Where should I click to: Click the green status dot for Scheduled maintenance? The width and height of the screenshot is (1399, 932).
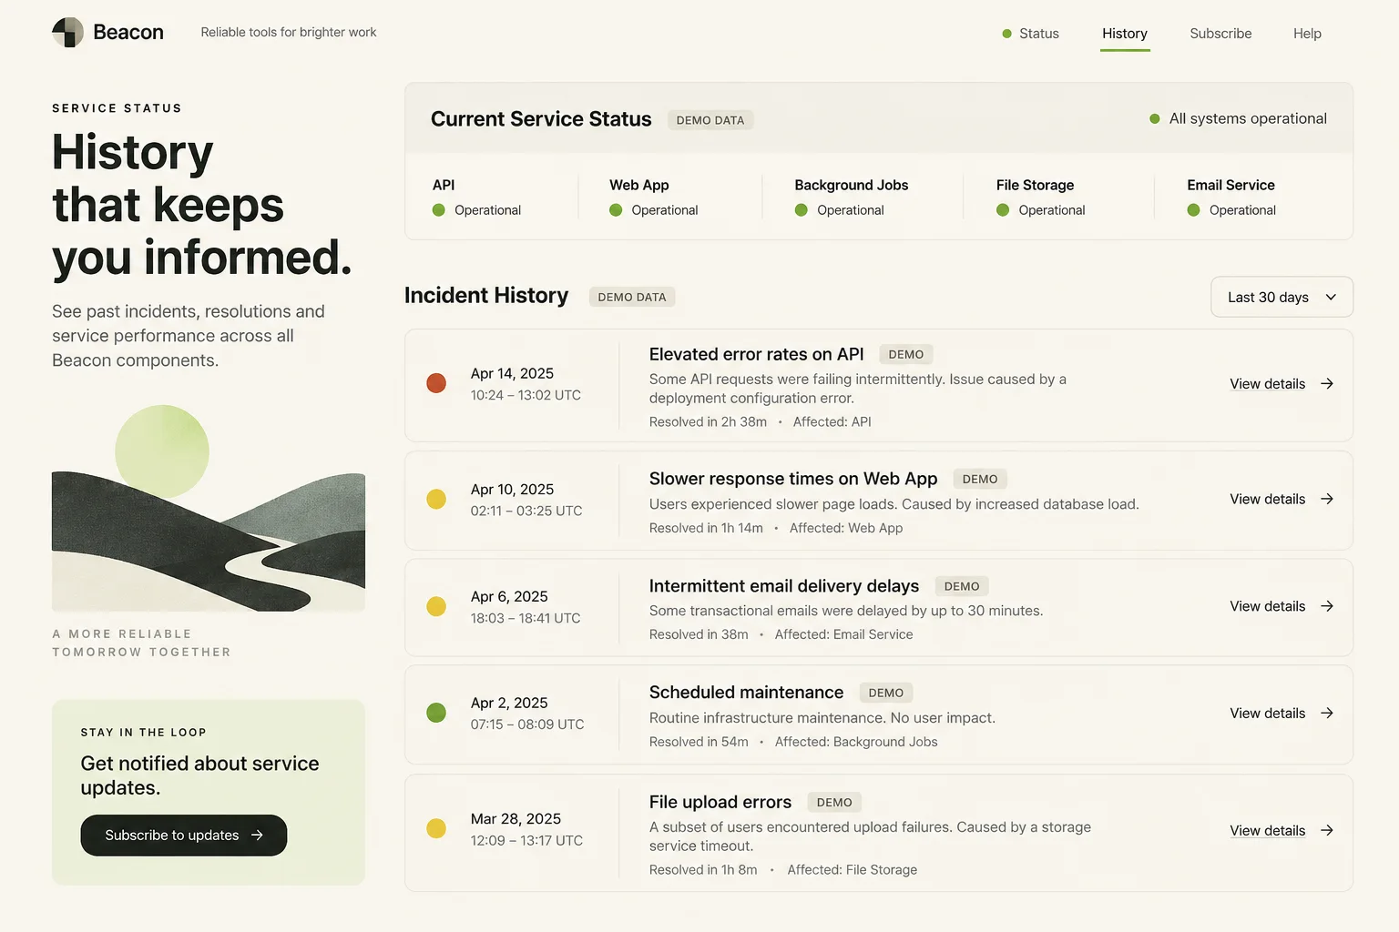(x=436, y=713)
